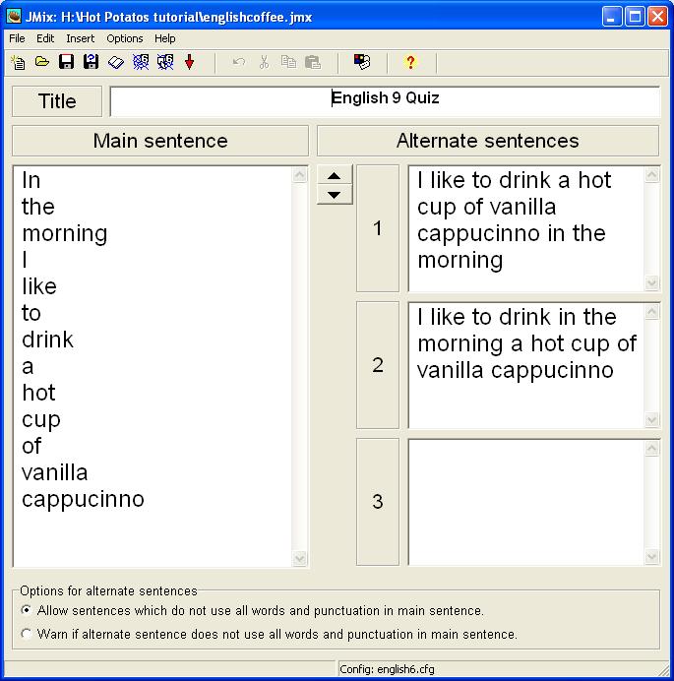Open configuration screen toolbar icon
The height and width of the screenshot is (681, 674).
(362, 62)
